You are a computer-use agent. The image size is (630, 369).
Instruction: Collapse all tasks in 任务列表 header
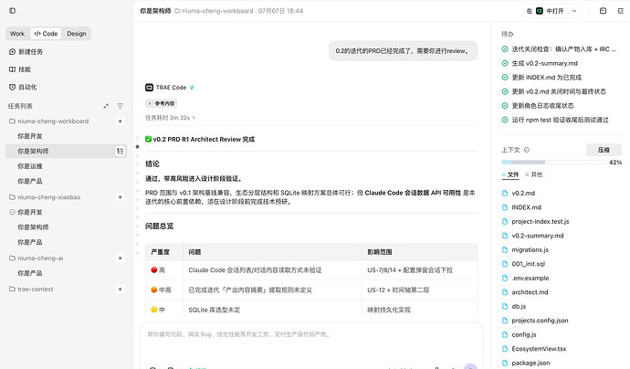106,106
